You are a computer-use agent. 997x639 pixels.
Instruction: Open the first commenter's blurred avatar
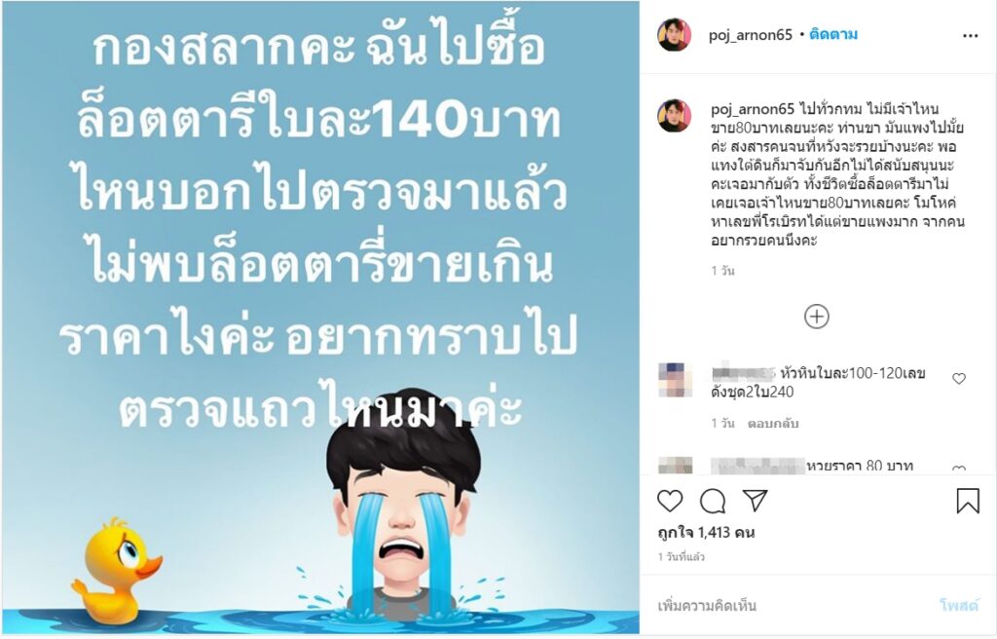(675, 380)
